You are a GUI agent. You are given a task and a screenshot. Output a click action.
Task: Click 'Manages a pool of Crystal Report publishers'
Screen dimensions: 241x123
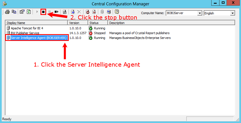tap(139, 33)
